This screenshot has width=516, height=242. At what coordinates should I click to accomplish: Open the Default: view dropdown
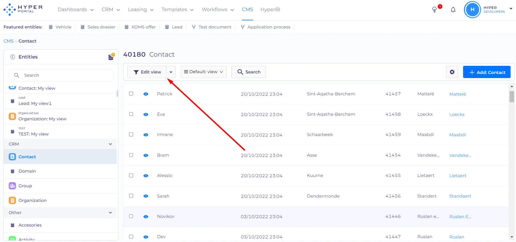click(x=203, y=72)
